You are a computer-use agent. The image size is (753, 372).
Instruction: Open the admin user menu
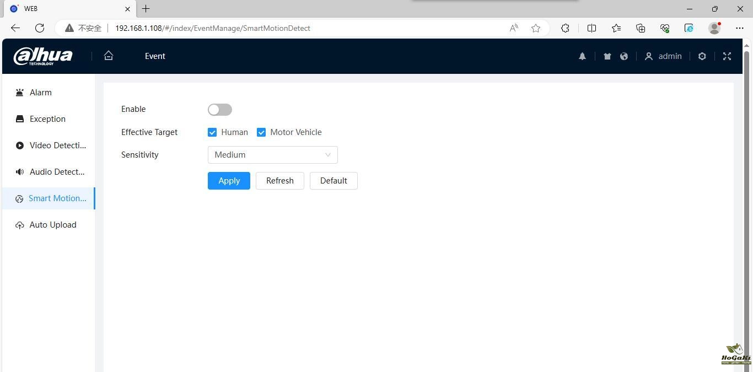(663, 56)
